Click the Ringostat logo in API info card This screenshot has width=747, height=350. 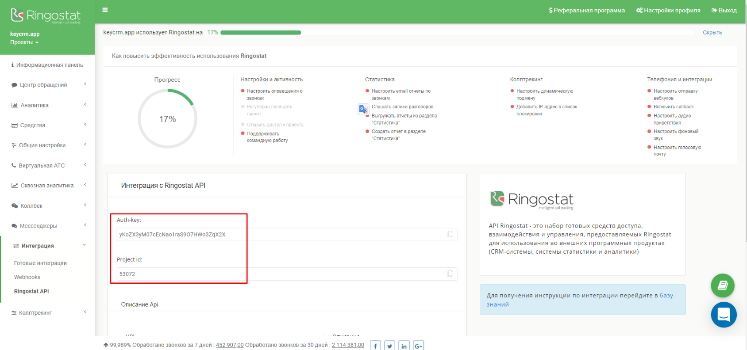(531, 200)
